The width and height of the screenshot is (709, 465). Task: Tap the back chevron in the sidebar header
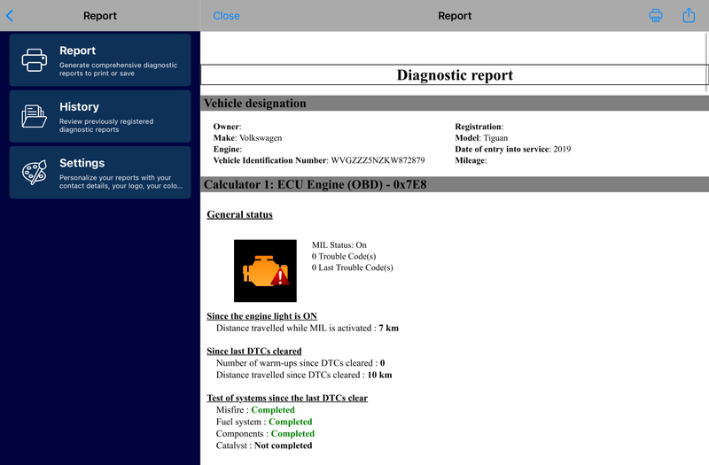10,15
